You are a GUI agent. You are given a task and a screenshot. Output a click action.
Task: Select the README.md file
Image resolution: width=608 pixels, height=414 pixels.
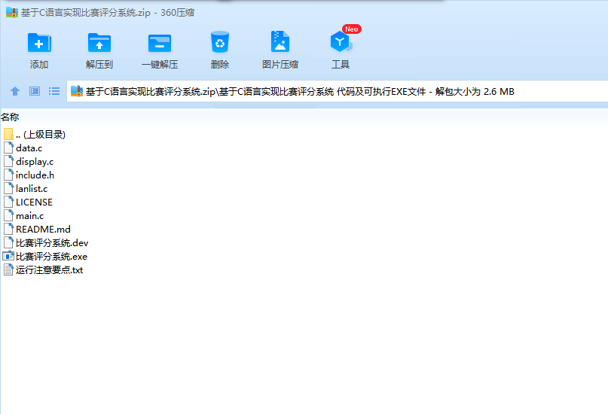click(x=43, y=230)
